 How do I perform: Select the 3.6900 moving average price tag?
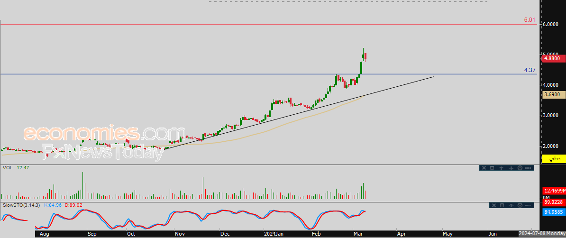pyautogui.click(x=553, y=94)
